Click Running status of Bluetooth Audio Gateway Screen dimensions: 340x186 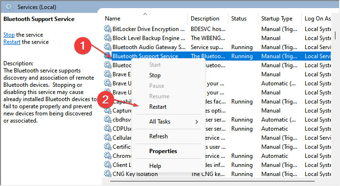(x=242, y=47)
